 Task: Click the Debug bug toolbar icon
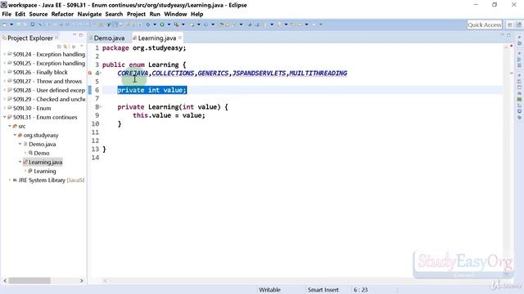147,24
